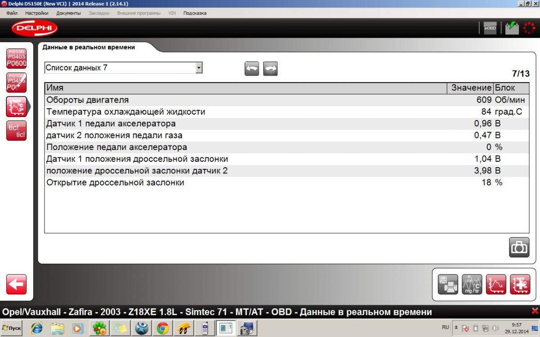Image resolution: width=540 pixels, height=337 pixels.
Task: Select Температура охлаждающей жидкости row
Action: click(x=287, y=111)
